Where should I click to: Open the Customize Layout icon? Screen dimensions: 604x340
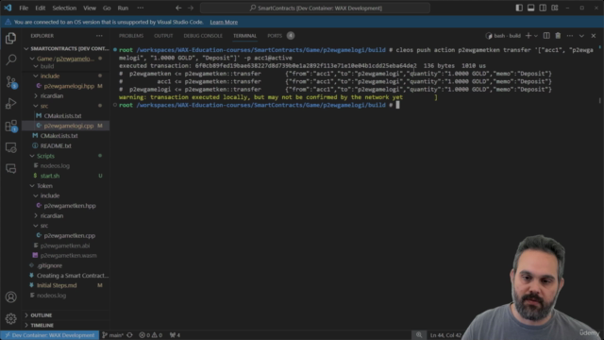click(555, 8)
